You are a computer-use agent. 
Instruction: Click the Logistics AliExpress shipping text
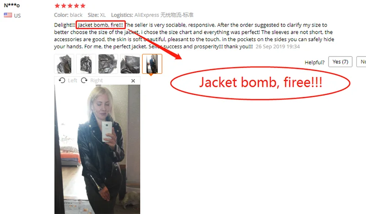point(152,15)
